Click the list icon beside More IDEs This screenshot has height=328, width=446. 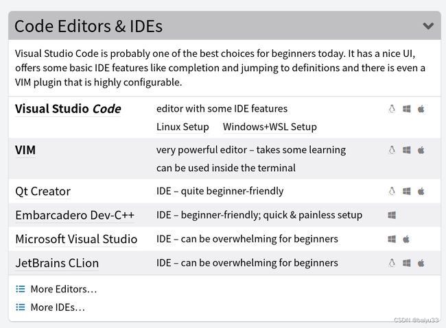(21, 307)
